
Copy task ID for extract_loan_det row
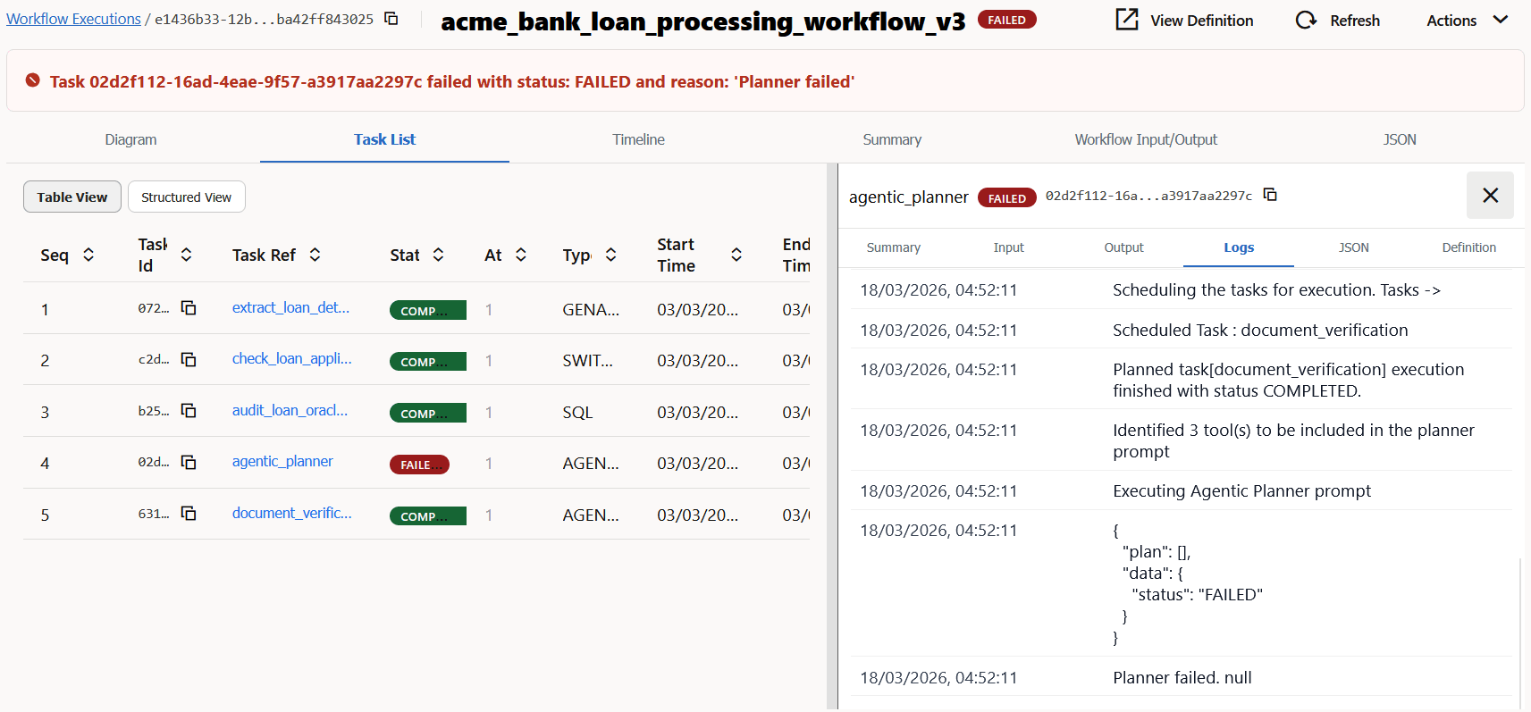[x=189, y=308]
